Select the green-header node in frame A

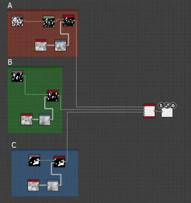point(49,22)
